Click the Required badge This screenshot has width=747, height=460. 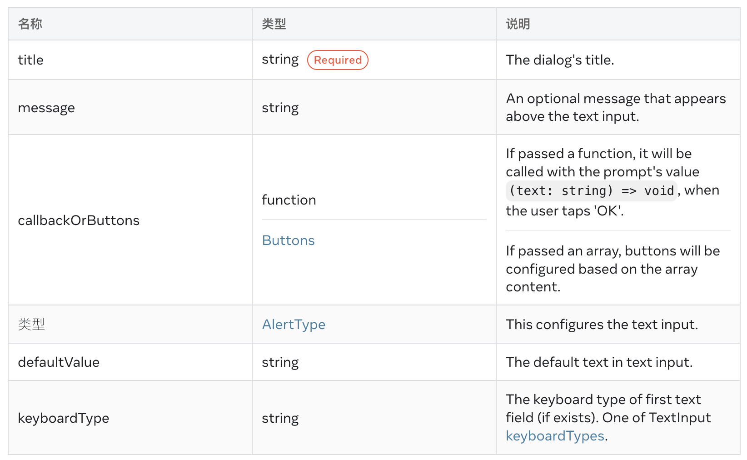tap(338, 60)
